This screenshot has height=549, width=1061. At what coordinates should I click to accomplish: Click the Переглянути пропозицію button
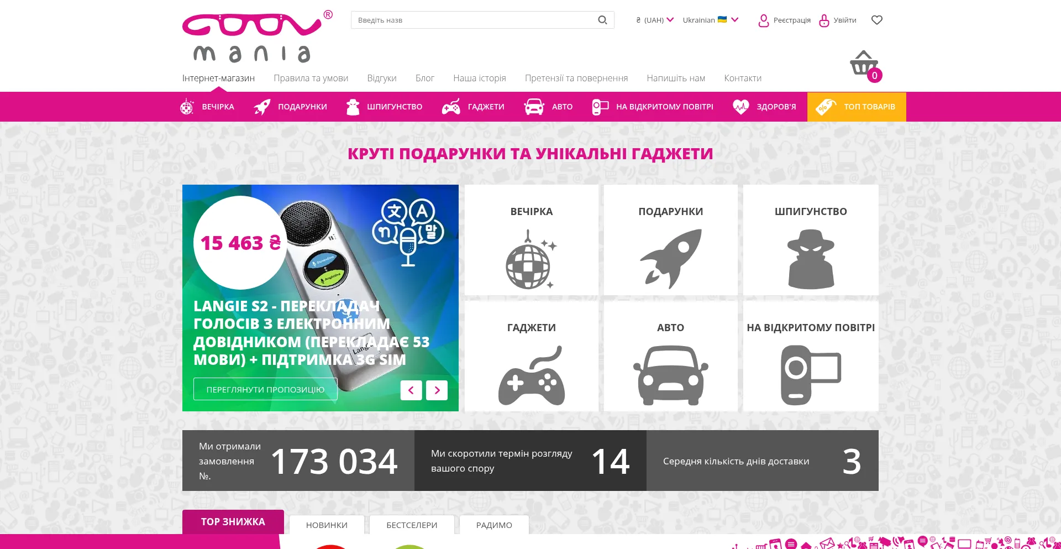(x=265, y=389)
